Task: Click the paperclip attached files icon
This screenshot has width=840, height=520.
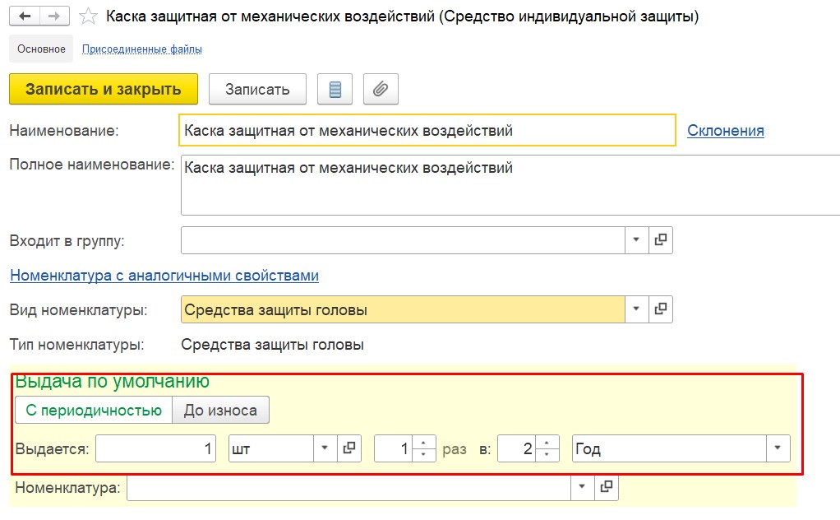Action: coord(381,89)
